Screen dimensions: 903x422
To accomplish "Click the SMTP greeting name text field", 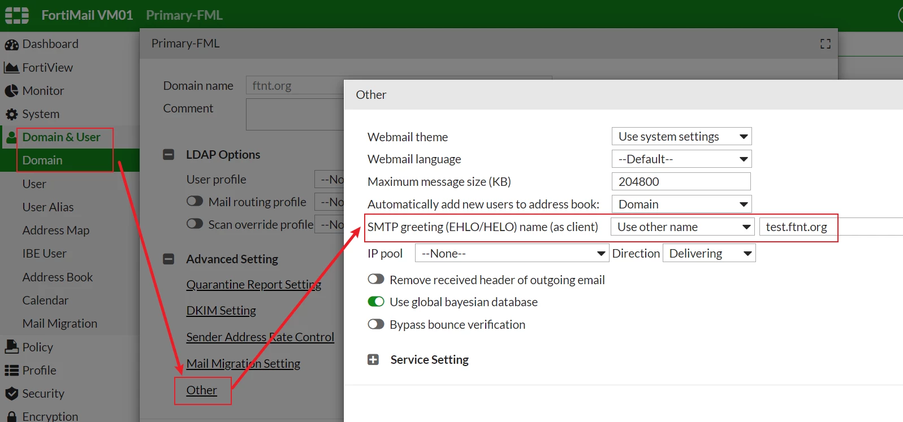I will point(831,227).
